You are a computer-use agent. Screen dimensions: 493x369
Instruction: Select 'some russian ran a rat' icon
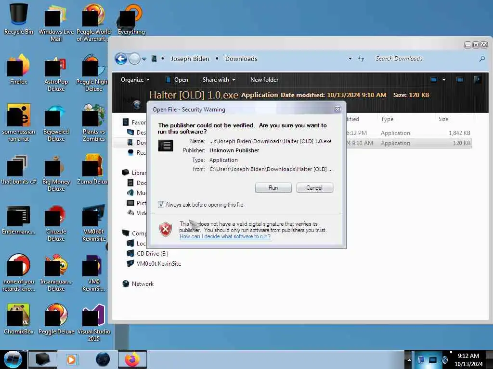click(x=19, y=123)
